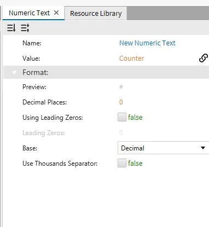Click the Decimal Places value 0
The width and height of the screenshot is (209, 227).
point(121,102)
